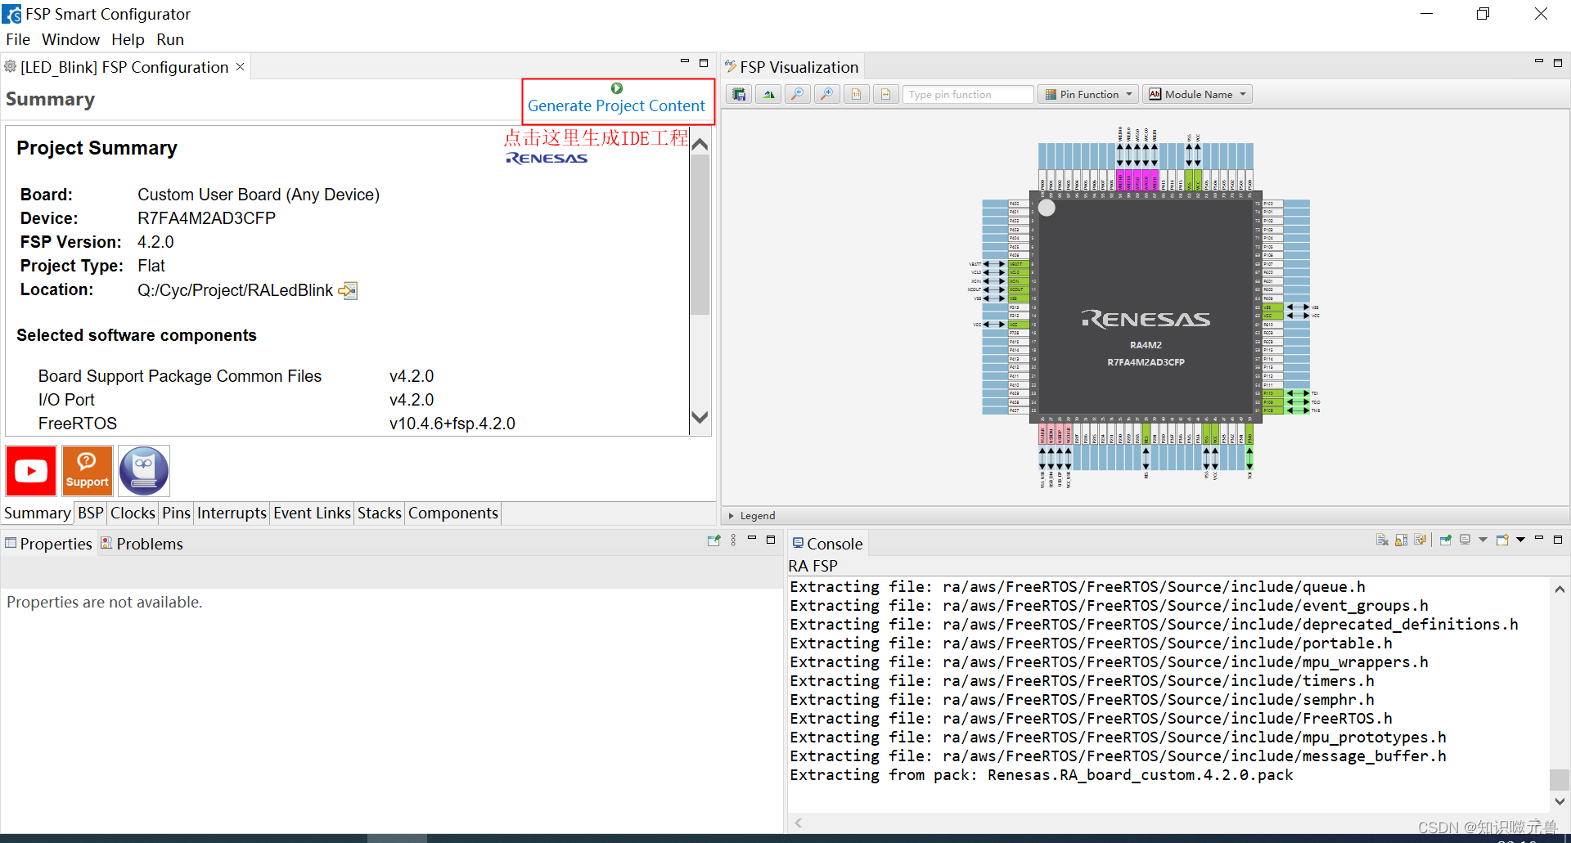Pin the console view
Screen dimensions: 1571x843
click(1446, 540)
